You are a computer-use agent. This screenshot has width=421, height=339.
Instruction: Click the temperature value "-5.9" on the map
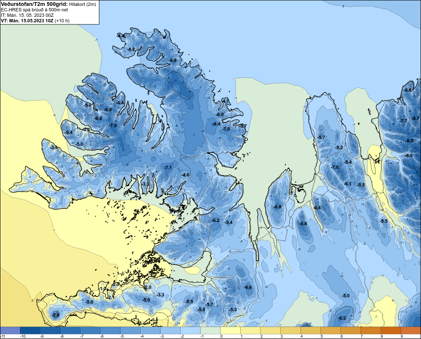click(x=146, y=300)
